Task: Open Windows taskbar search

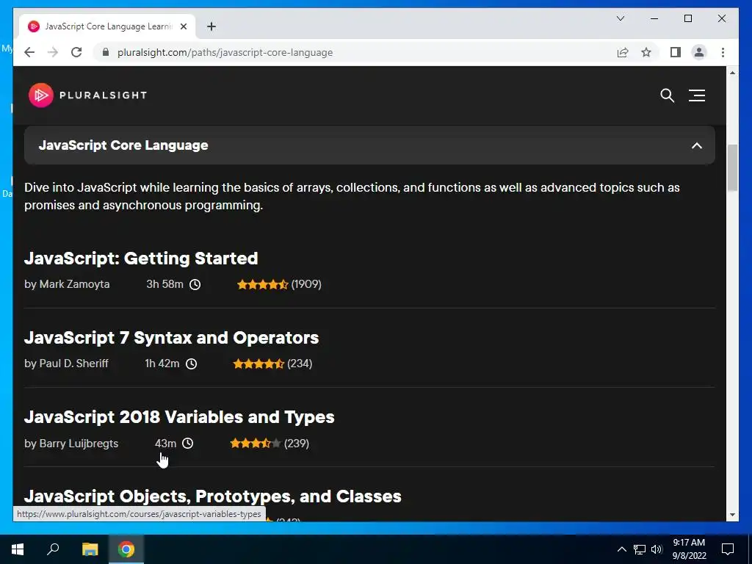Action: click(x=53, y=549)
